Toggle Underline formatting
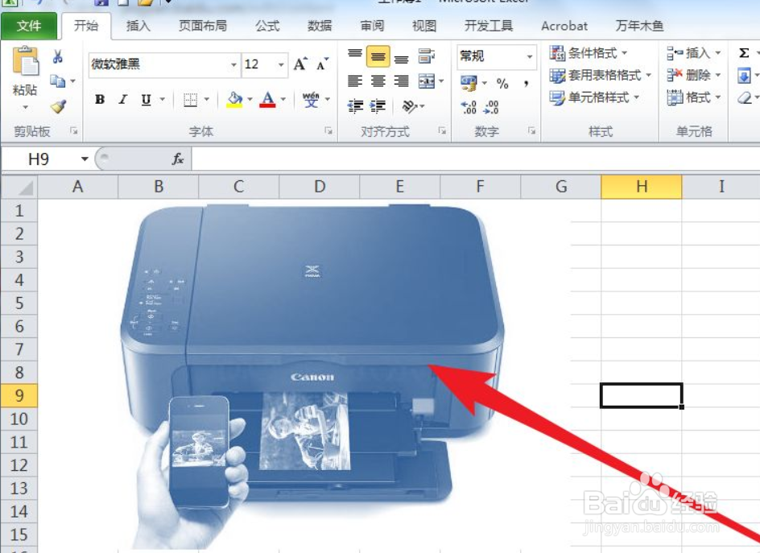The height and width of the screenshot is (553, 760). (146, 99)
